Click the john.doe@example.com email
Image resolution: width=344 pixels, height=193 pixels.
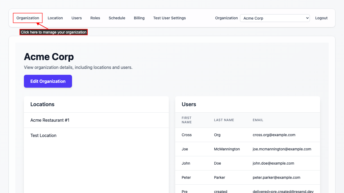coord(274,163)
